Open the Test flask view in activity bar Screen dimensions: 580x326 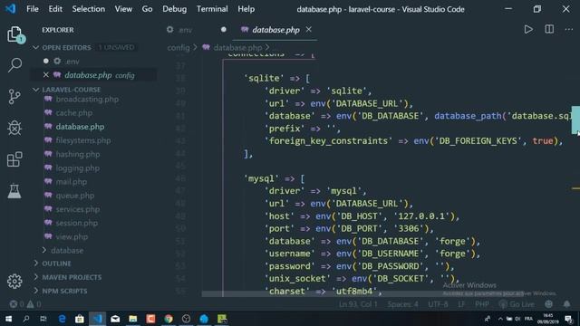[x=14, y=191]
